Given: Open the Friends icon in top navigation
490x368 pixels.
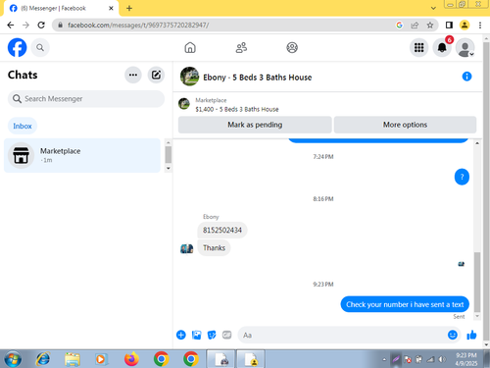Looking at the screenshot, I should click(x=241, y=48).
